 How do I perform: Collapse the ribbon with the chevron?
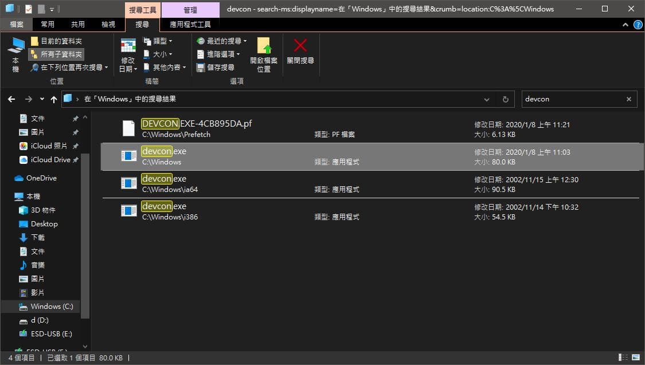tap(626, 25)
